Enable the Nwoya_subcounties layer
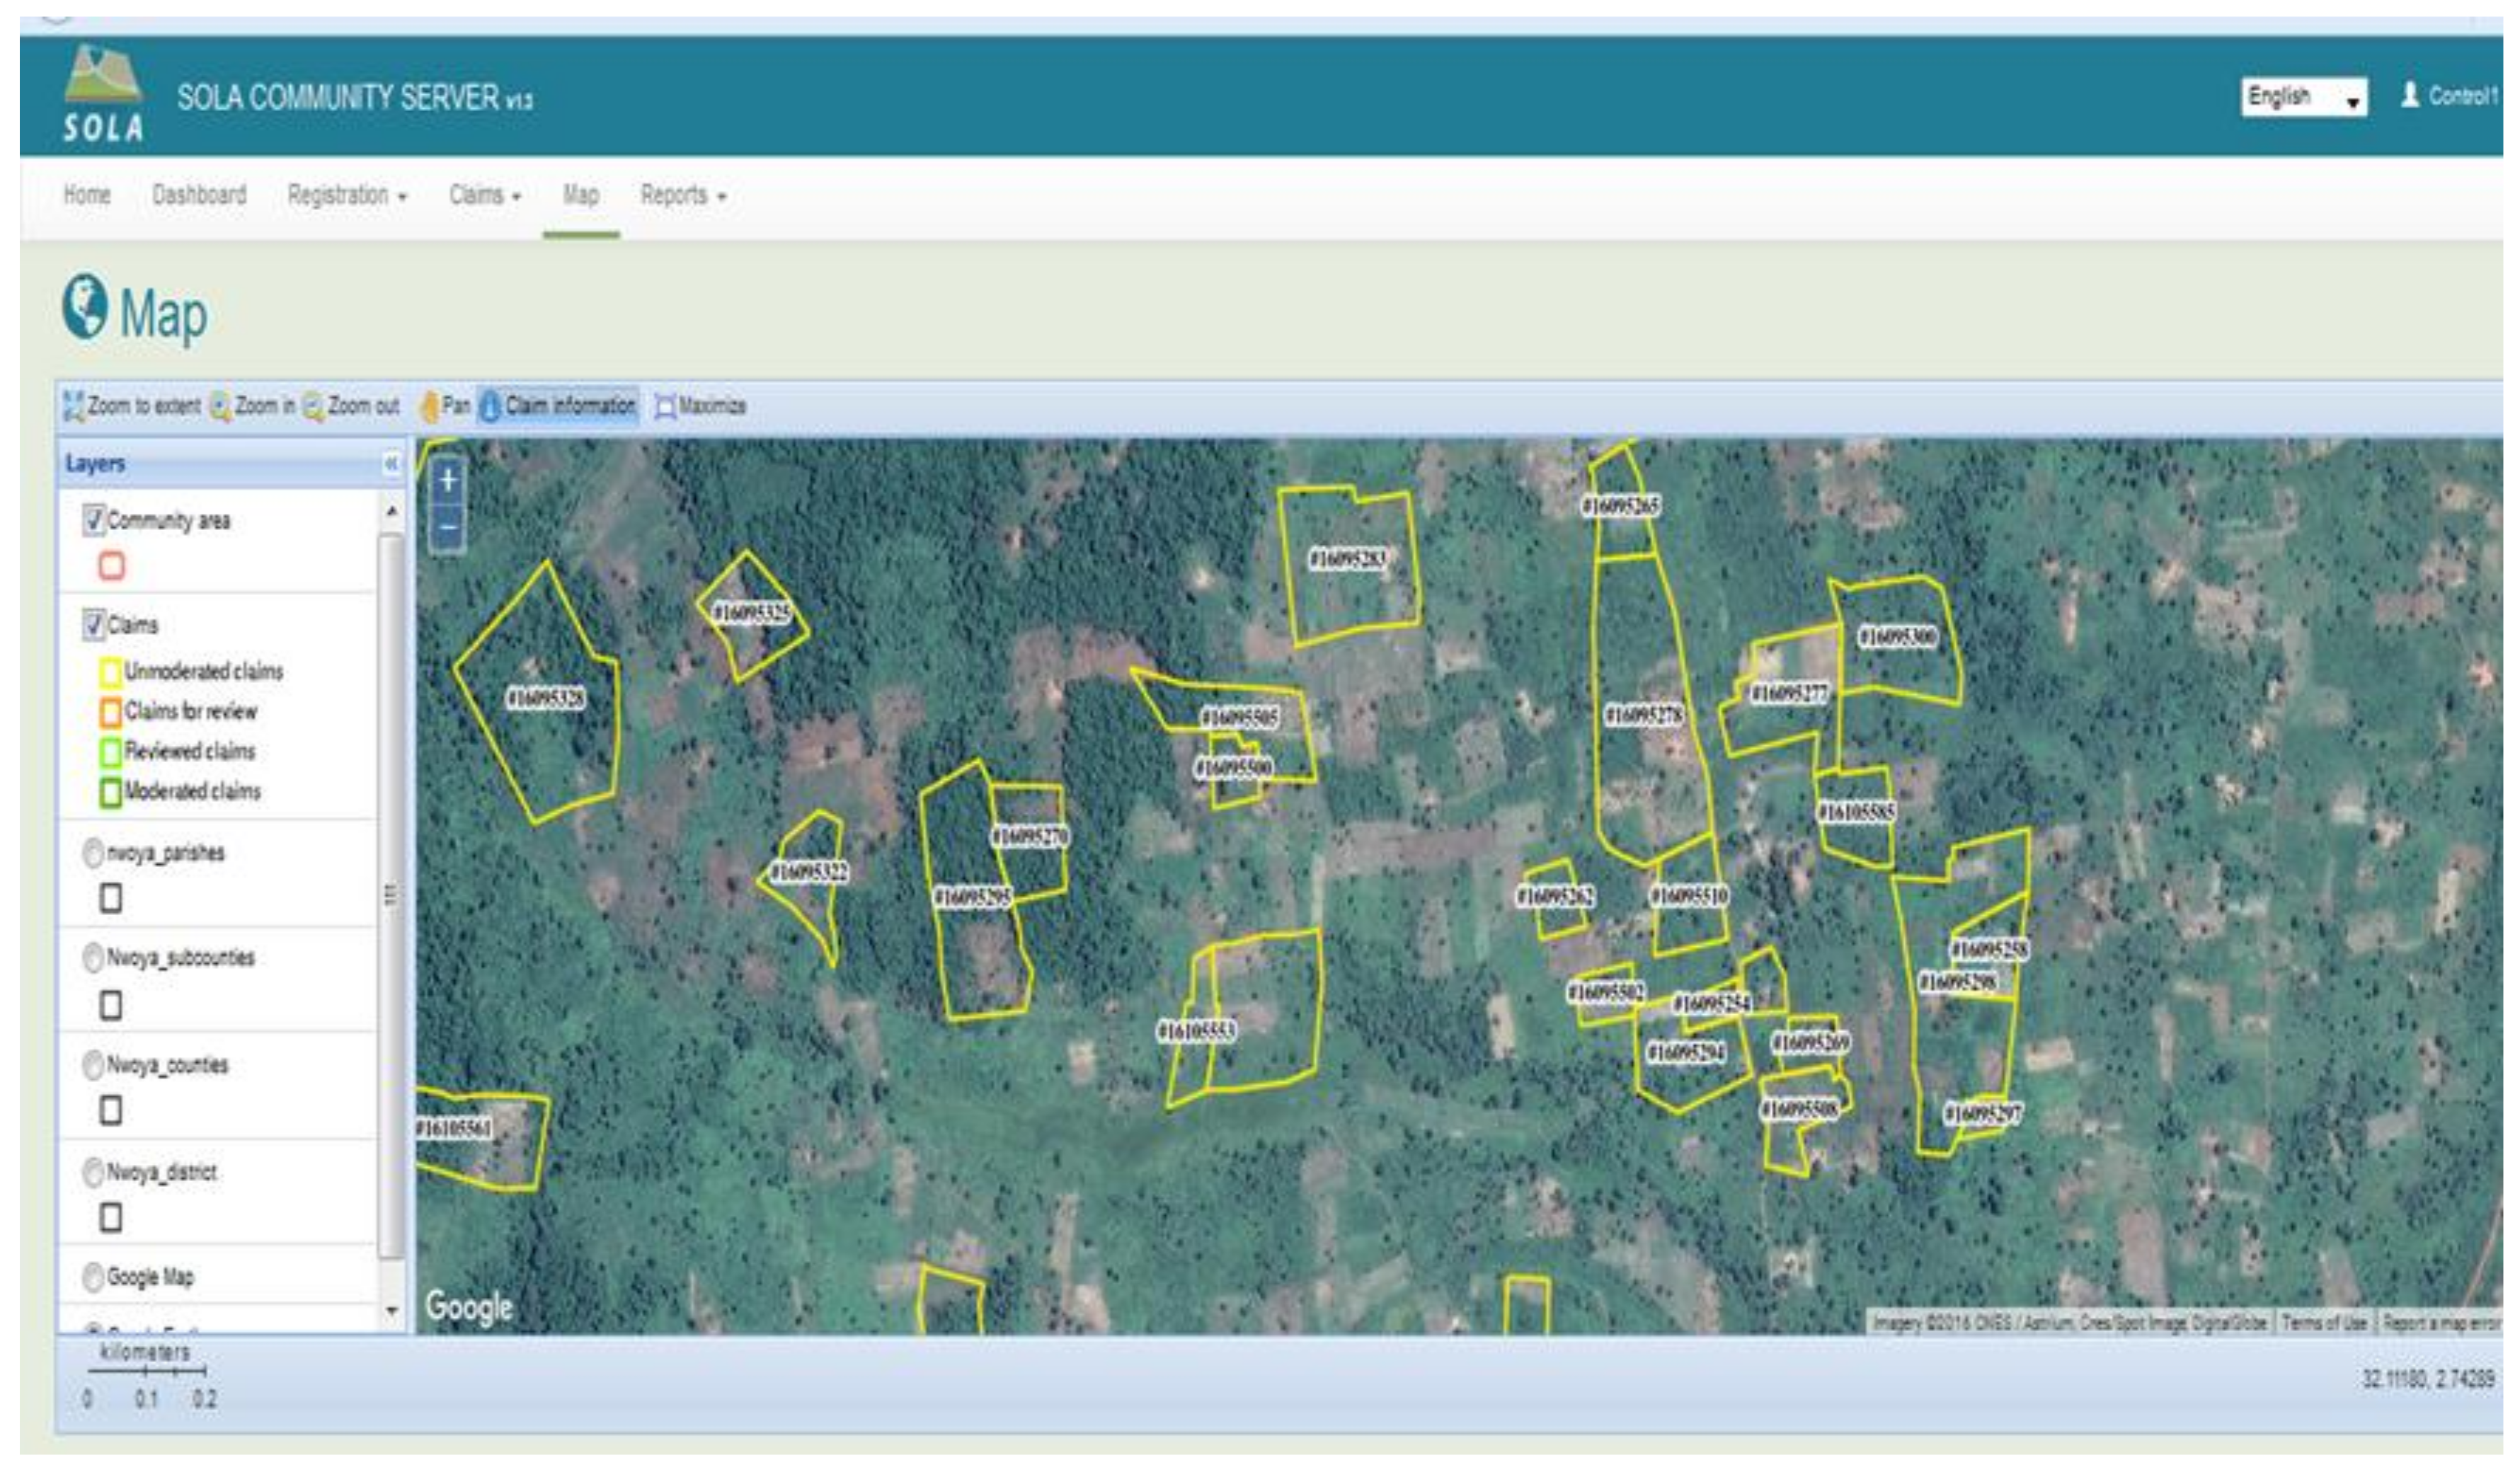 (93, 958)
